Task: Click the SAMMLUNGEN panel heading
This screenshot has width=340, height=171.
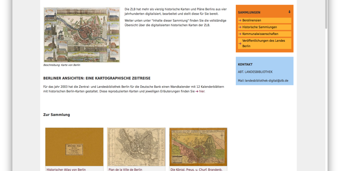Action: (249, 12)
